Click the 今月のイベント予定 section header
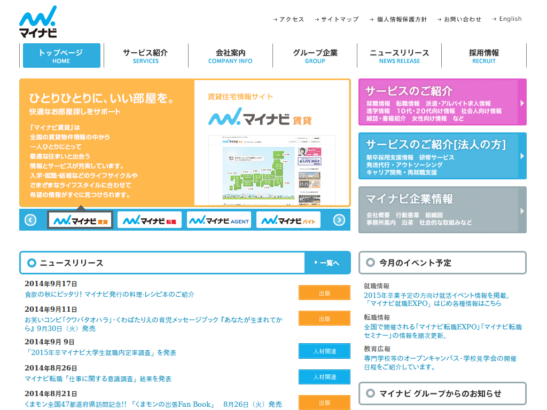The height and width of the screenshot is (410, 547). tap(442, 263)
